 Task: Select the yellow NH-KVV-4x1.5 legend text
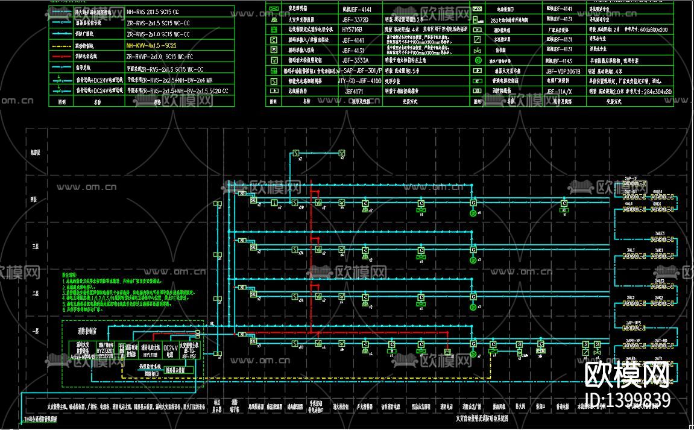(151, 45)
